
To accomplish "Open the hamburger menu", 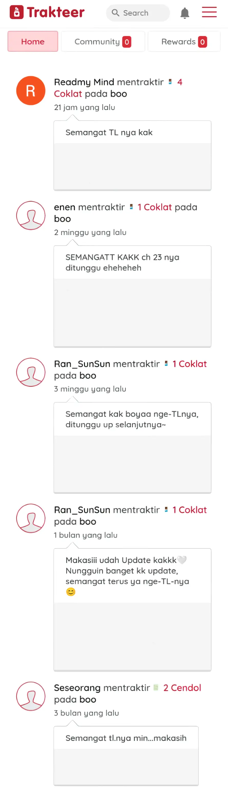I will point(209,12).
